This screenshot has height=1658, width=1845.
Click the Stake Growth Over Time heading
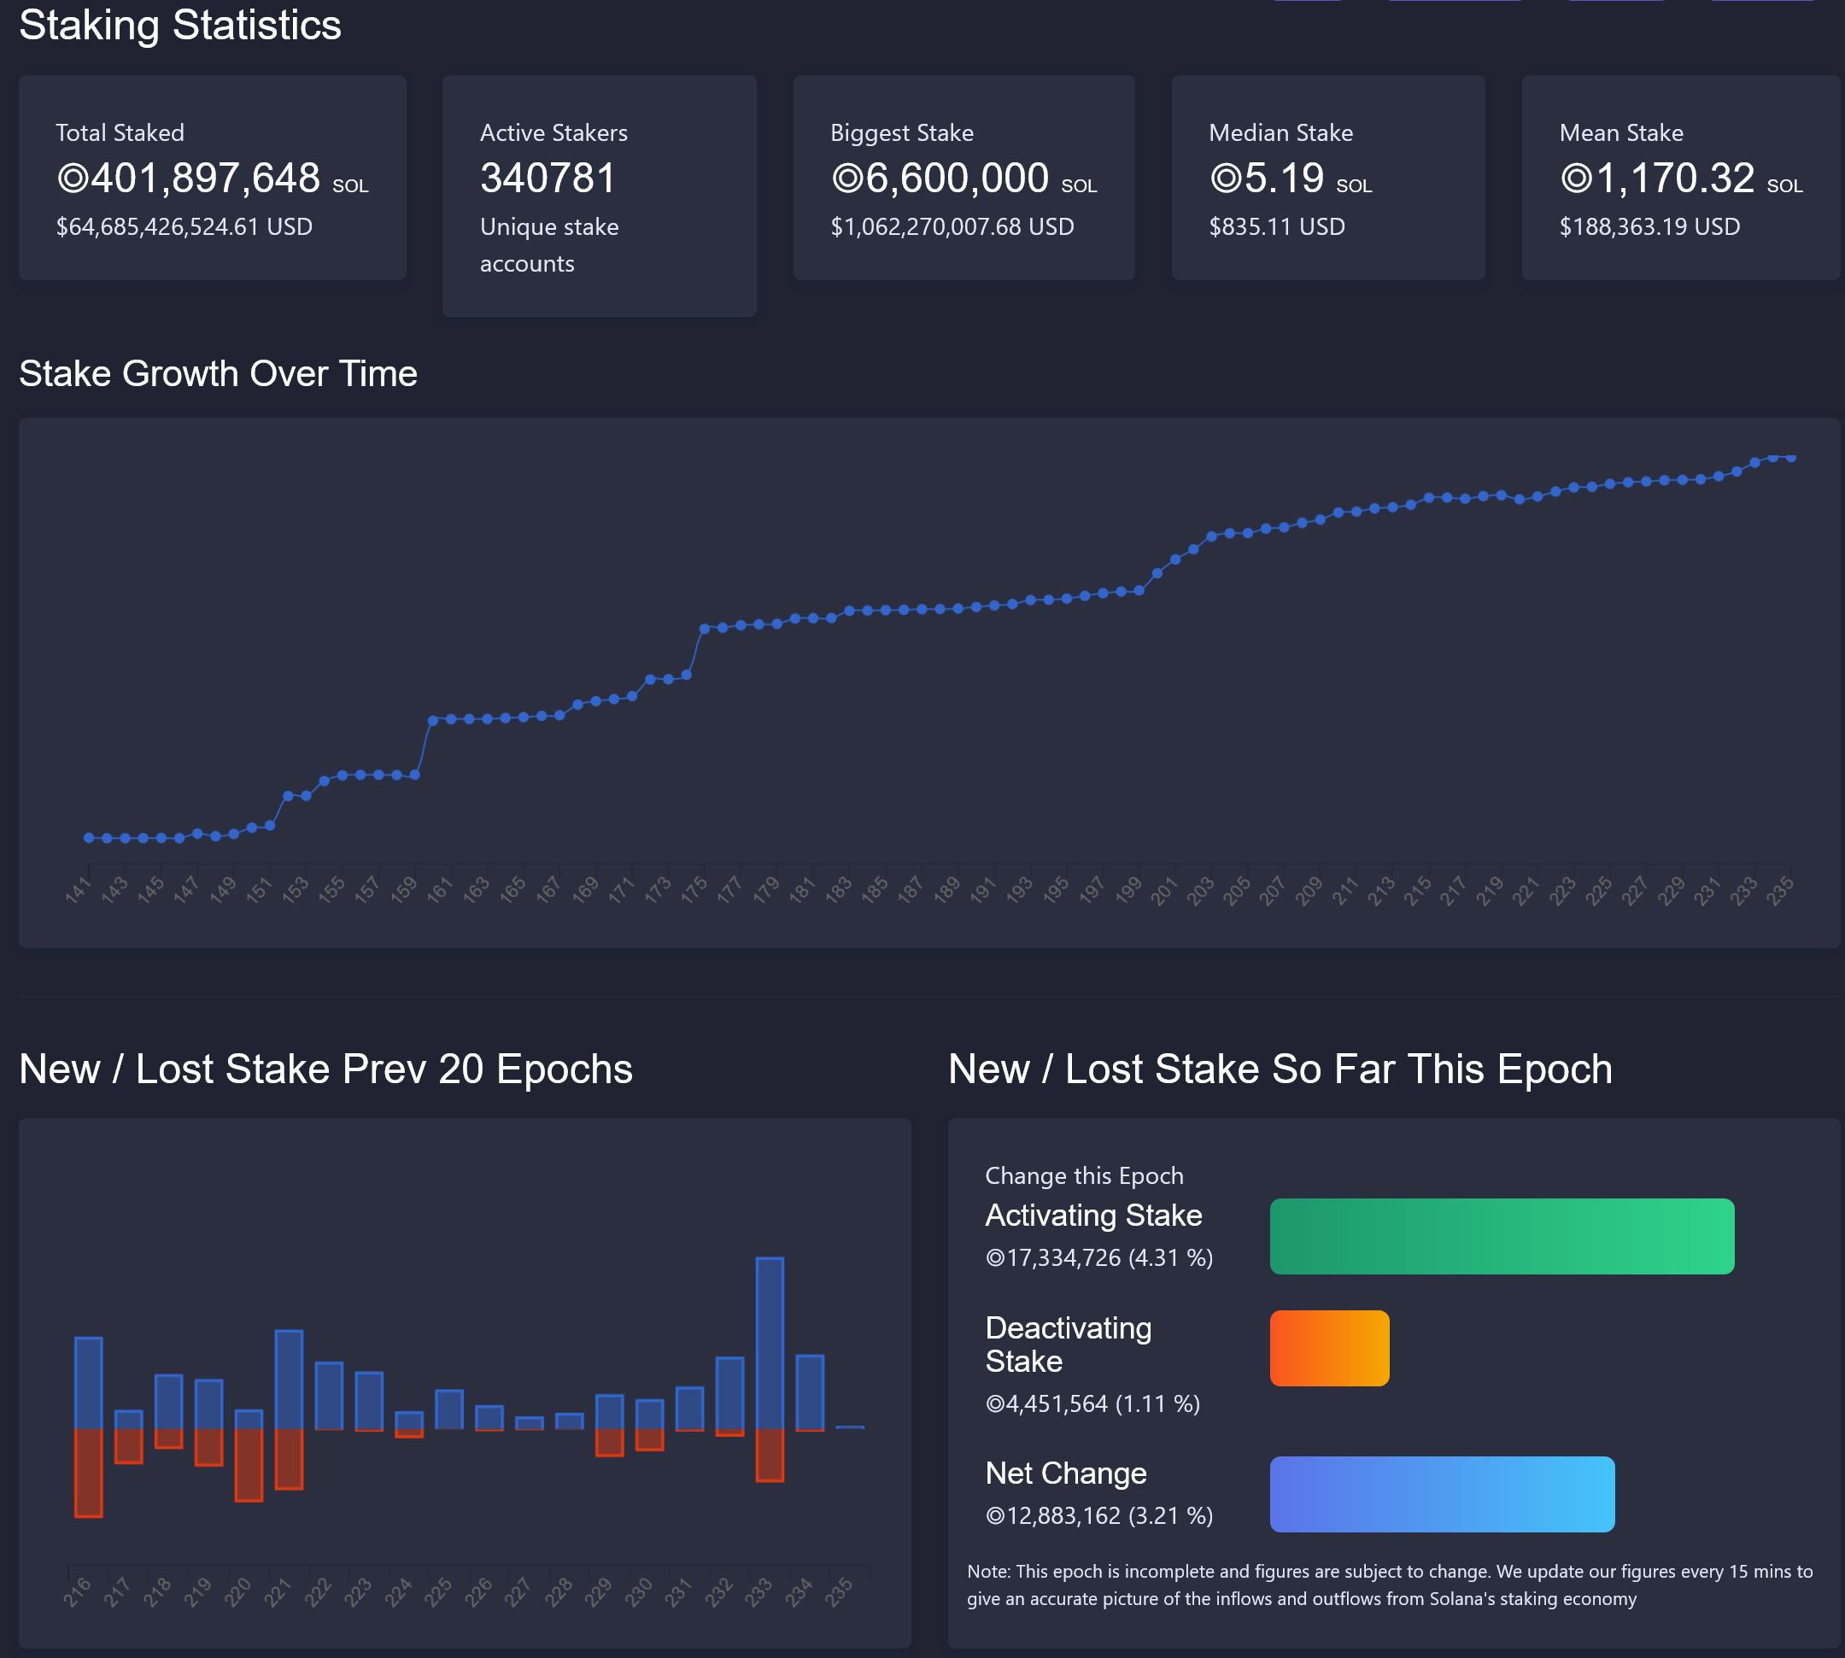tap(218, 373)
